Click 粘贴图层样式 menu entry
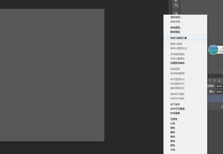 click(177, 84)
